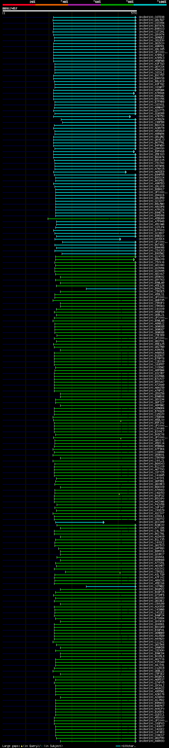169x748 pixels.
Task: Click the UniRef100_A7P948 label
Action: 152,221
